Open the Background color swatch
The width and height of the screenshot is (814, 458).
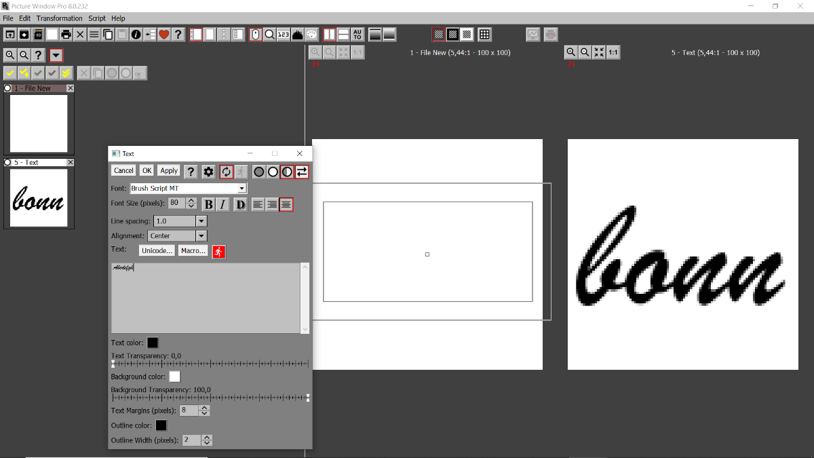coord(174,377)
